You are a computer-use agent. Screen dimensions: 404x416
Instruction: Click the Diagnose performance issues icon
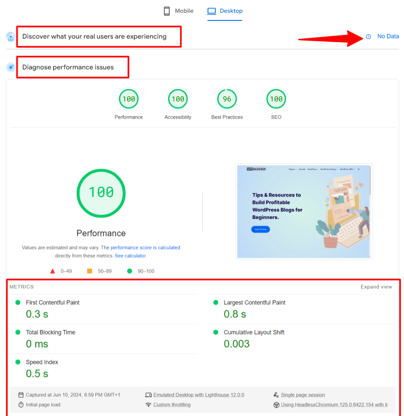[x=11, y=67]
